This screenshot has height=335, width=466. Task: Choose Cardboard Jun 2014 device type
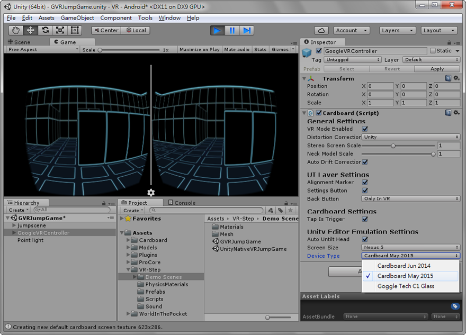[x=410, y=266]
